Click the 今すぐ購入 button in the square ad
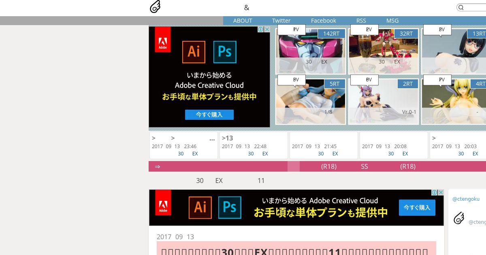Image resolution: width=486 pixels, height=255 pixels. [x=209, y=115]
